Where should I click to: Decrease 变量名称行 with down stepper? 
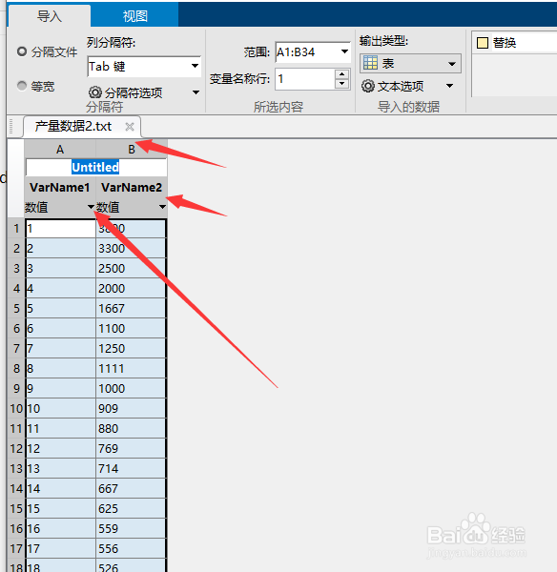click(x=341, y=84)
